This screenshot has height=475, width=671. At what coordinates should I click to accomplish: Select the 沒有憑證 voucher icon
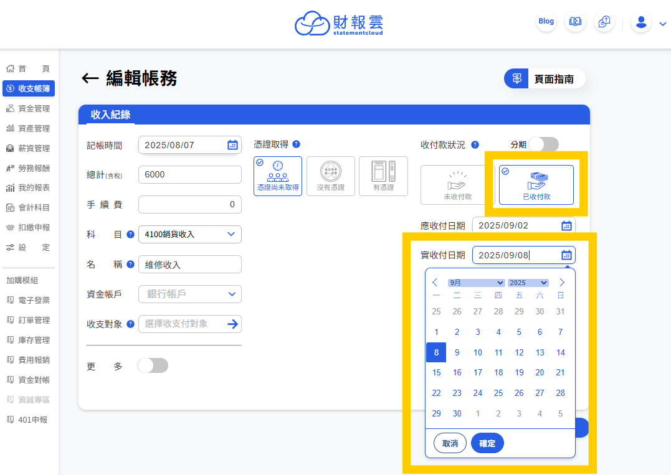click(x=331, y=176)
